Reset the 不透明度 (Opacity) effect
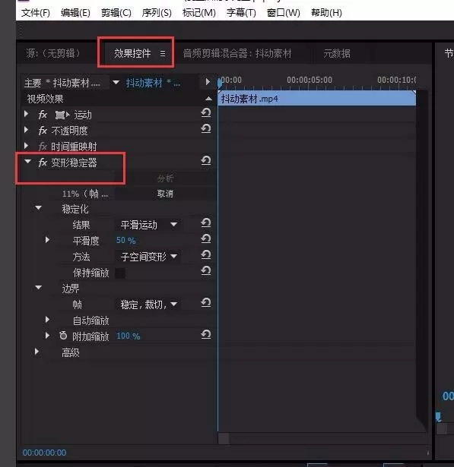454x467 pixels. pos(206,128)
